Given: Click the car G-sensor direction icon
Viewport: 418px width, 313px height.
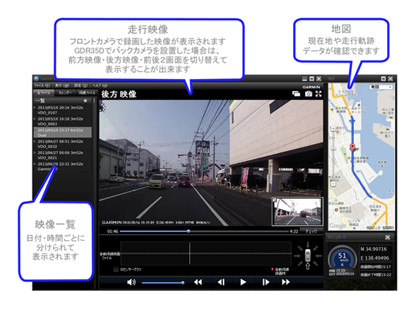Looking at the screenshot, I should pos(308,256).
